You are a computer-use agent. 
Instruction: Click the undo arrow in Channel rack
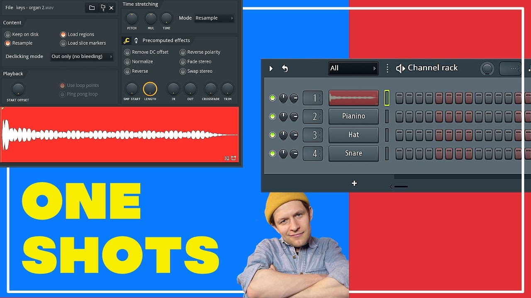click(285, 69)
